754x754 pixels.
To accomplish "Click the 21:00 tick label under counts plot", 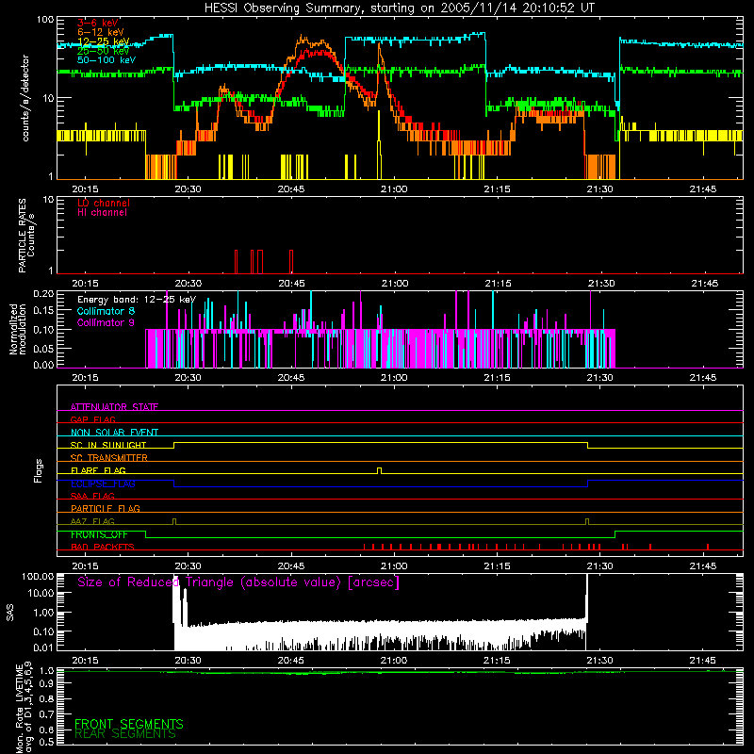I will click(x=394, y=189).
